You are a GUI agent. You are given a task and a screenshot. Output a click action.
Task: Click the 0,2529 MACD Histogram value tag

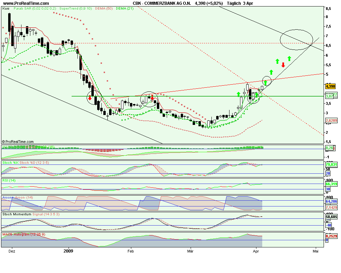point(331,236)
